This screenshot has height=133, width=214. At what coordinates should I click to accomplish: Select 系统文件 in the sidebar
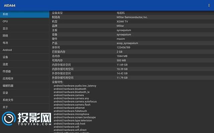tap(24, 100)
